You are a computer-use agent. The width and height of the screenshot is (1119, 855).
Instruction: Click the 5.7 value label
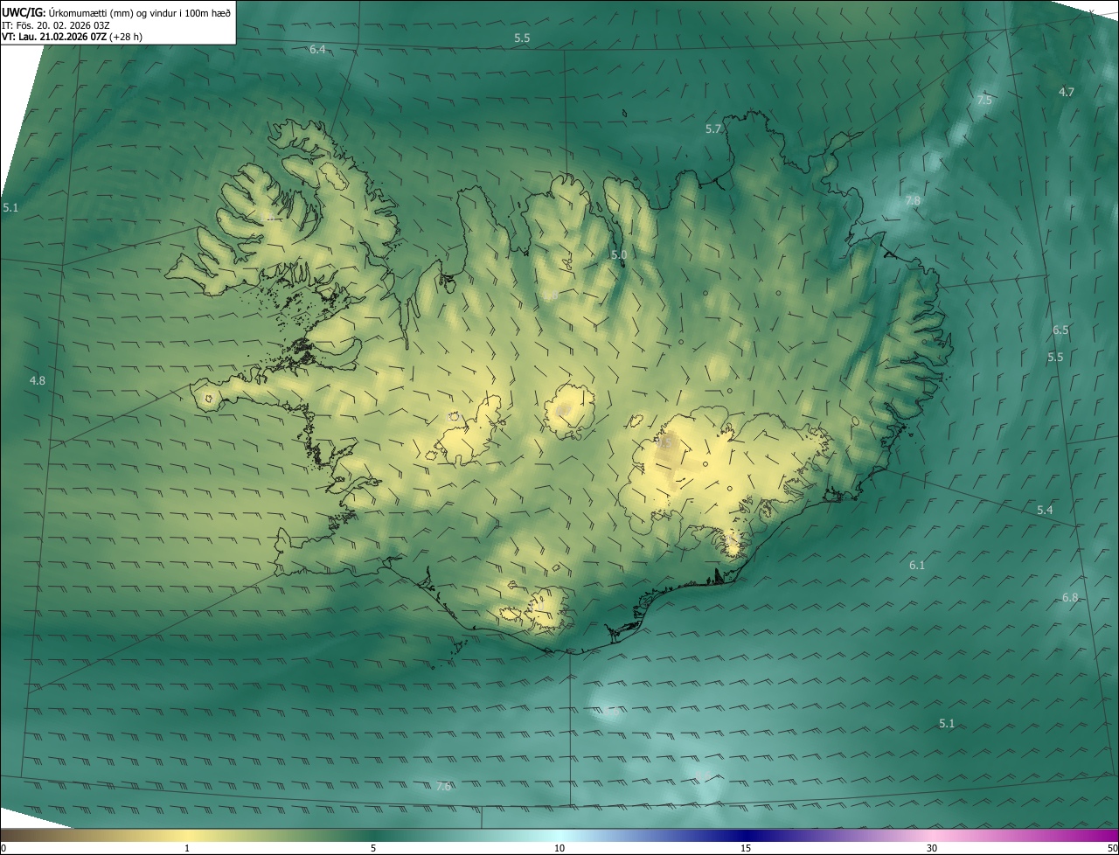click(x=713, y=129)
